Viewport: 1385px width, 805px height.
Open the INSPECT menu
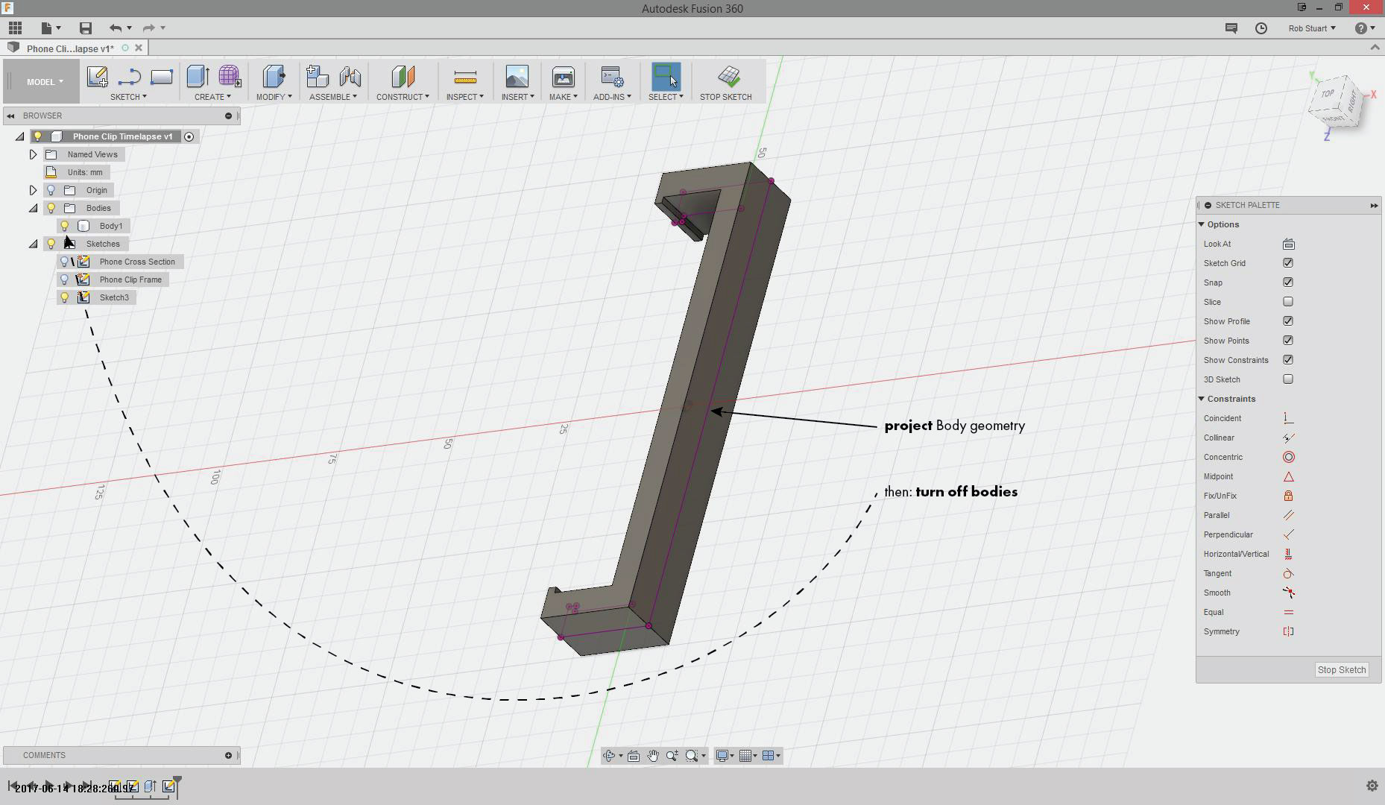464,97
